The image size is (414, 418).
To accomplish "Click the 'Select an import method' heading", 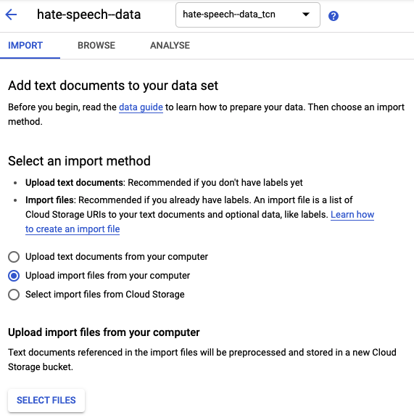I will click(79, 161).
